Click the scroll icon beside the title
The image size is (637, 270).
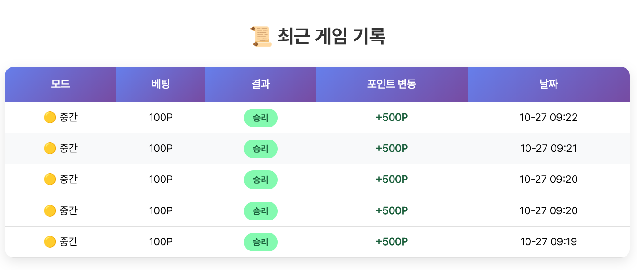pyautogui.click(x=261, y=37)
